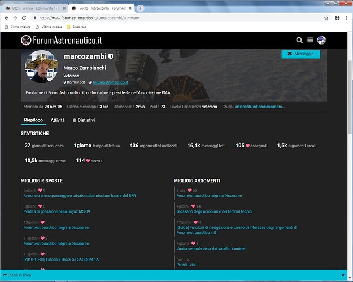Open Perdita di pressione nella Soyuz MS-09
Image resolution: width=353 pixels, height=282 pixels.
(56, 211)
